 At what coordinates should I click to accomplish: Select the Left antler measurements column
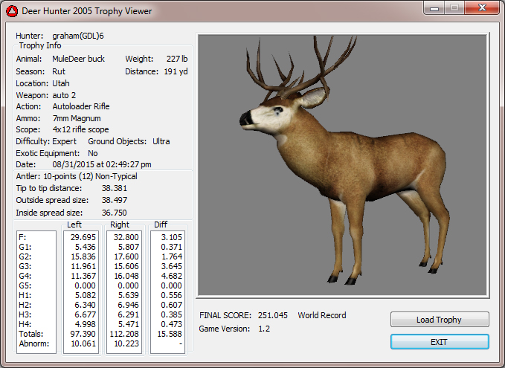81,292
